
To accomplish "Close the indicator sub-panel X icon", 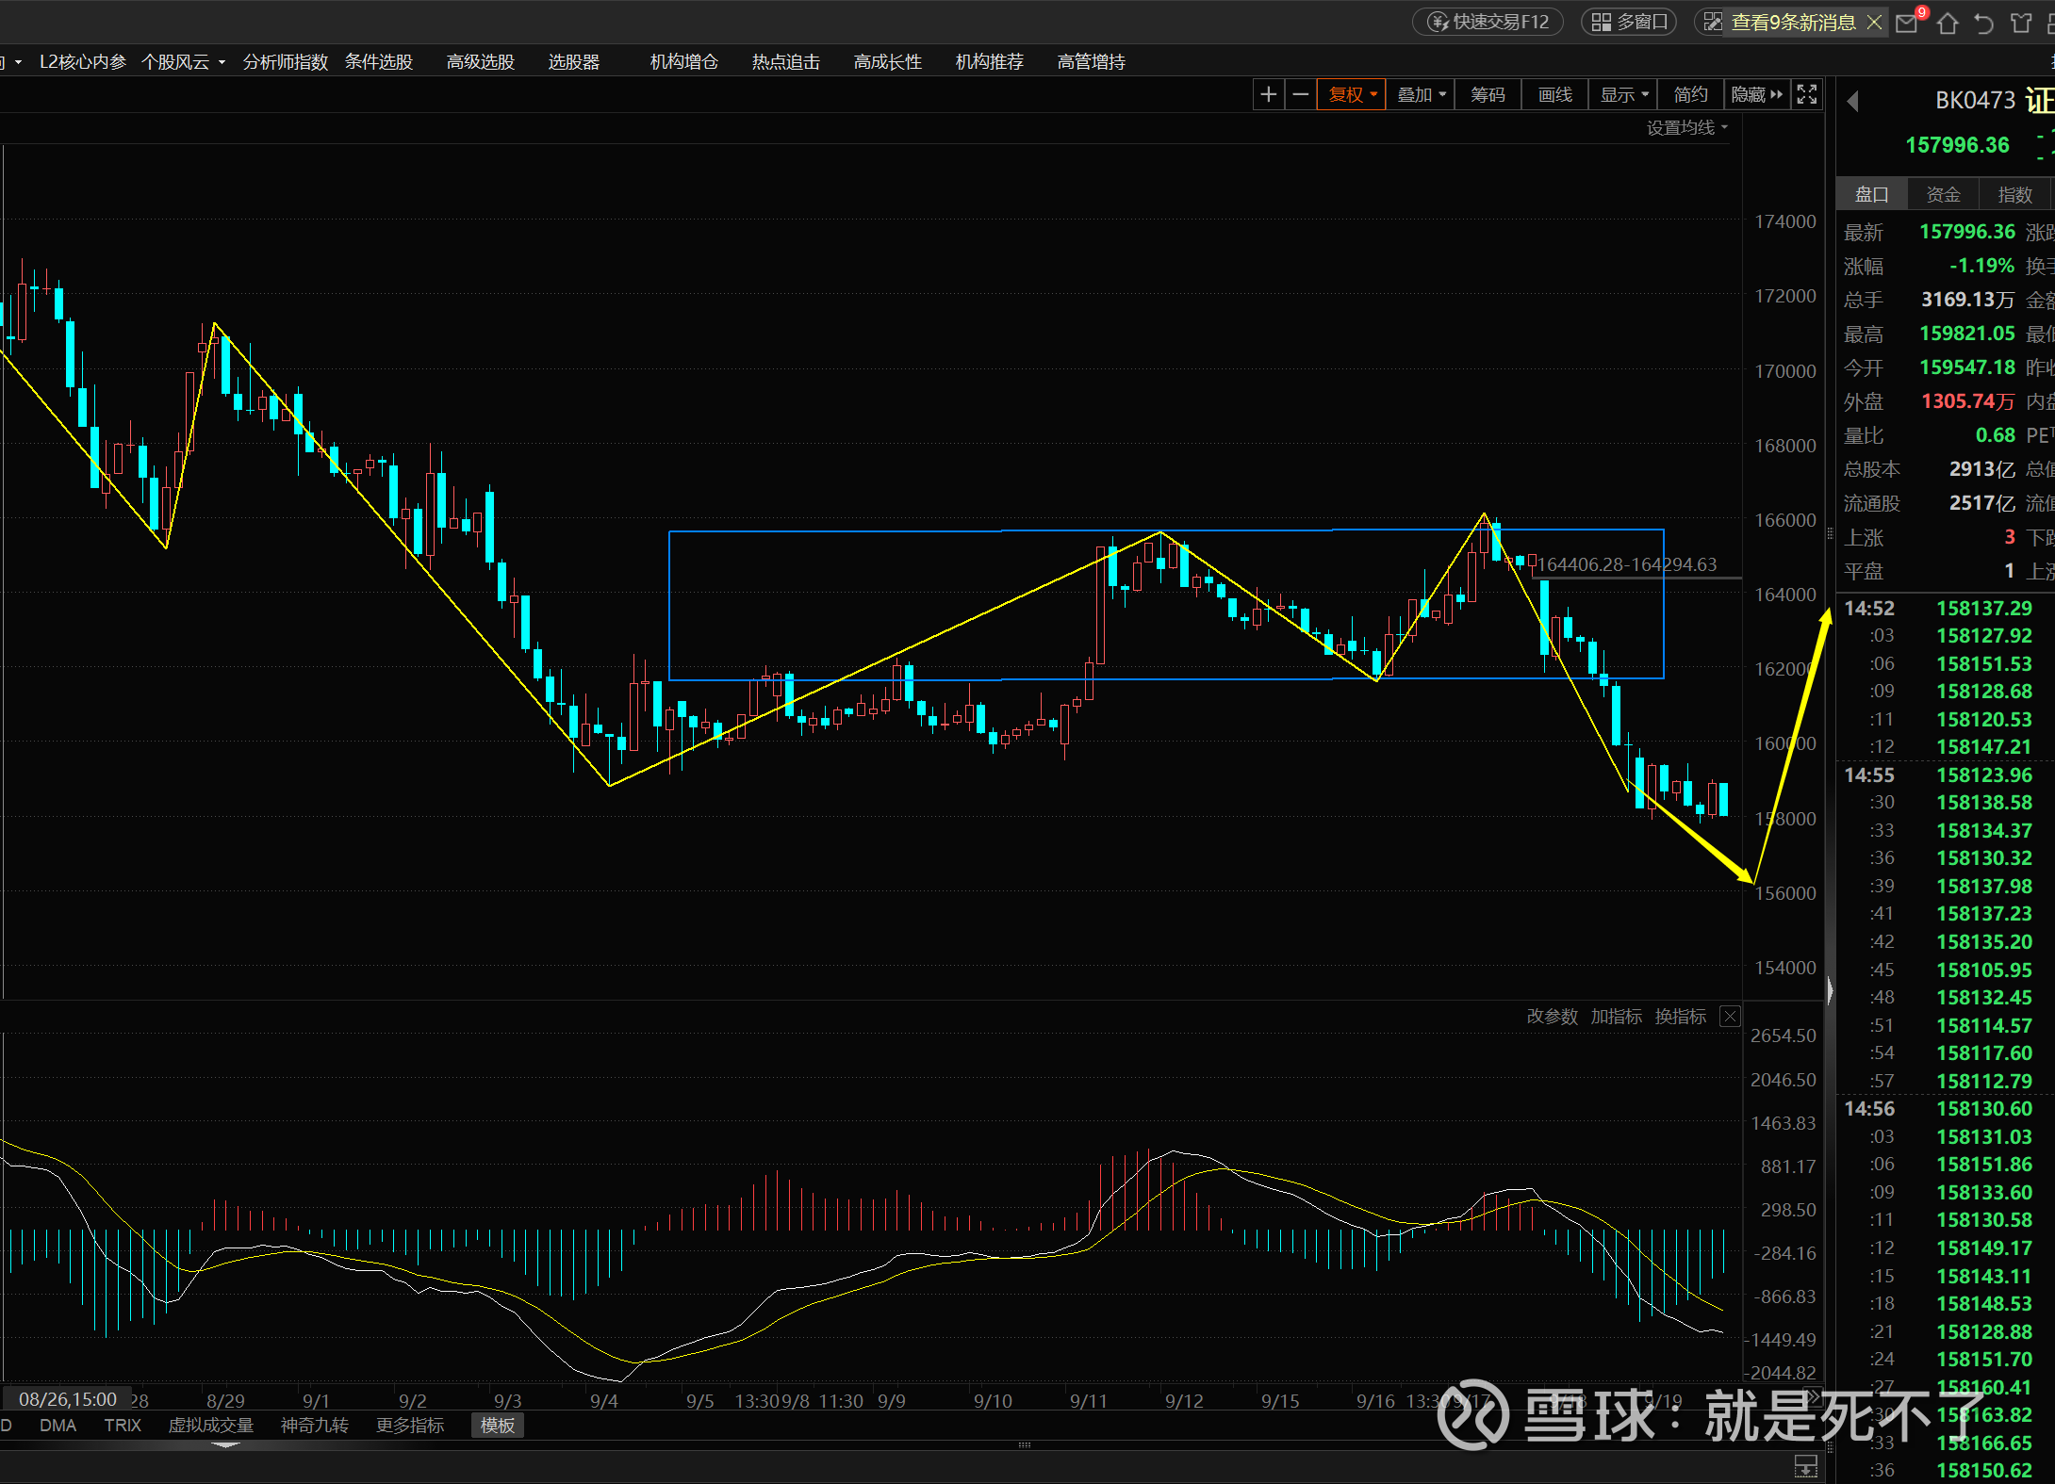I will point(1730,1017).
